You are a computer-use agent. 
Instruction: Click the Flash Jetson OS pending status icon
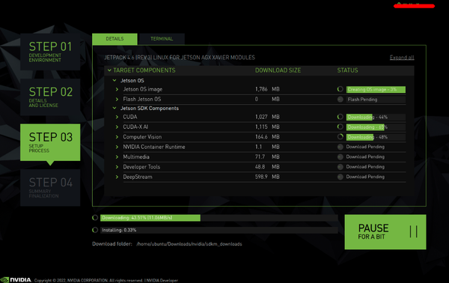(x=340, y=100)
